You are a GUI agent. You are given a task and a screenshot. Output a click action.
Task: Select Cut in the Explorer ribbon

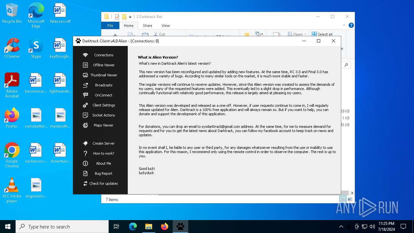[159, 34]
